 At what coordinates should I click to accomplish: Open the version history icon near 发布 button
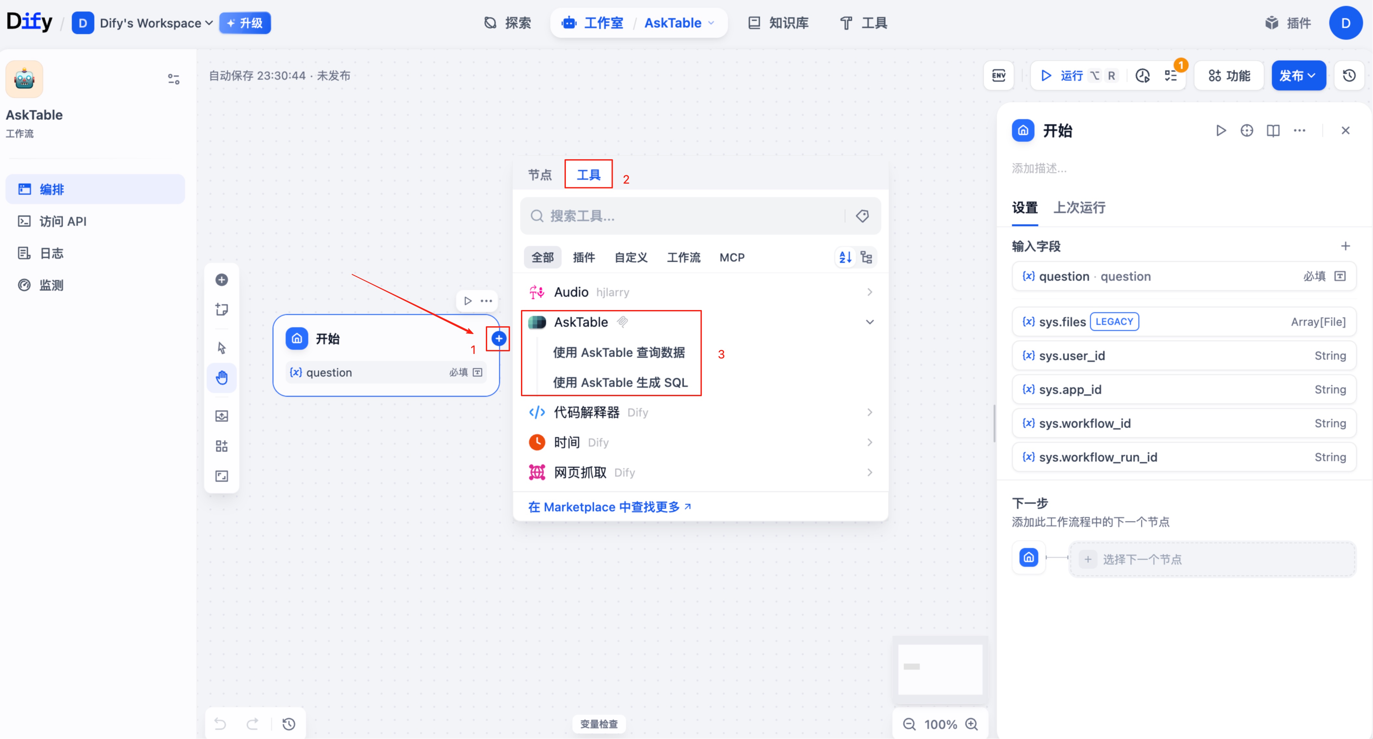[x=1349, y=75]
